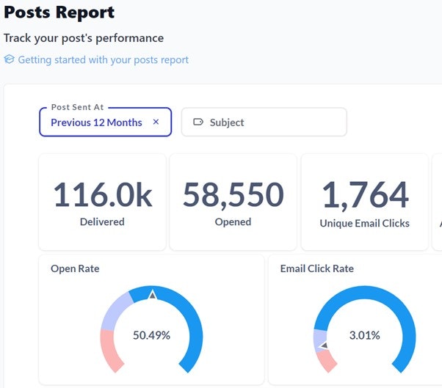Open 'Getting started with your posts report' link
442x388 pixels.
click(x=104, y=59)
